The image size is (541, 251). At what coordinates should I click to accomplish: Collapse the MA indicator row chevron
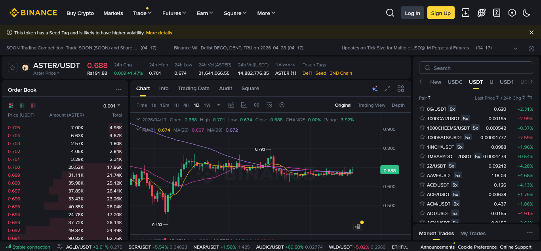[x=138, y=129]
